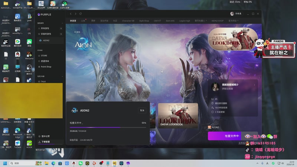This screenshot has width=297, height=167.
Task: Open the QQ desktop shortcut
Action: tap(17, 56)
